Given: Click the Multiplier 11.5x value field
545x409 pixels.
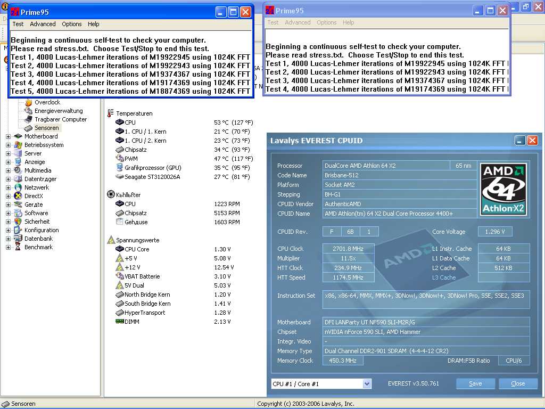Looking at the screenshot, I should click(348, 258).
